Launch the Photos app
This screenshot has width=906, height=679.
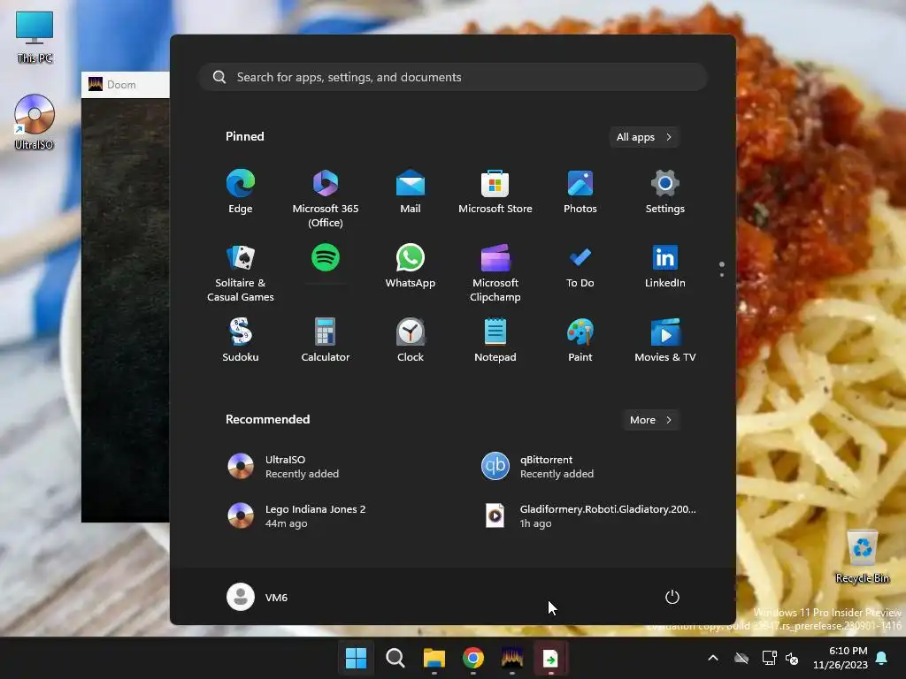pyautogui.click(x=580, y=192)
